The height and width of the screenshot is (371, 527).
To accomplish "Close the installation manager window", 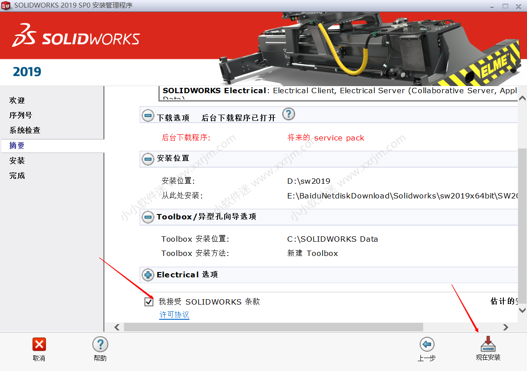I will pyautogui.click(x=519, y=6).
